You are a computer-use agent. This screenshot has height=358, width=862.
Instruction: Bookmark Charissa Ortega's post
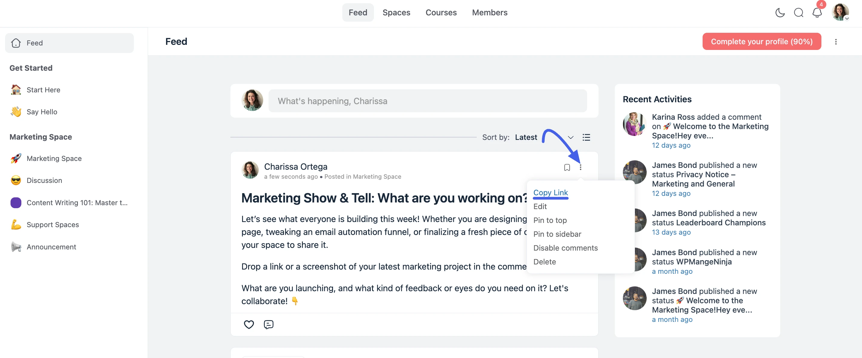pyautogui.click(x=567, y=167)
